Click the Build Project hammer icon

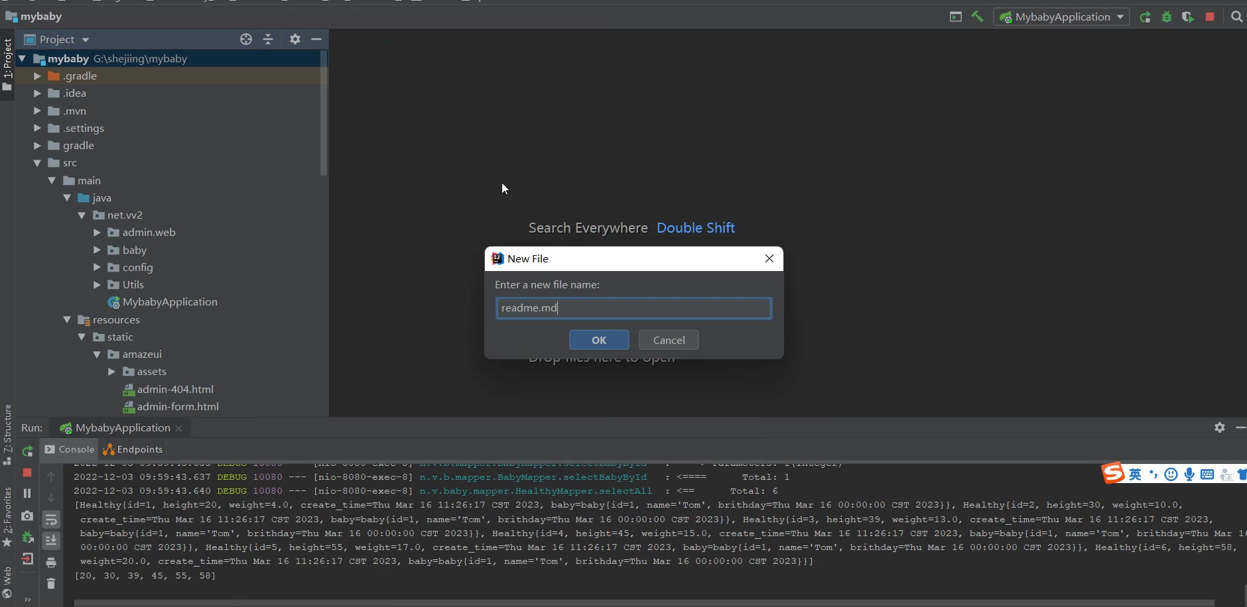coord(977,17)
